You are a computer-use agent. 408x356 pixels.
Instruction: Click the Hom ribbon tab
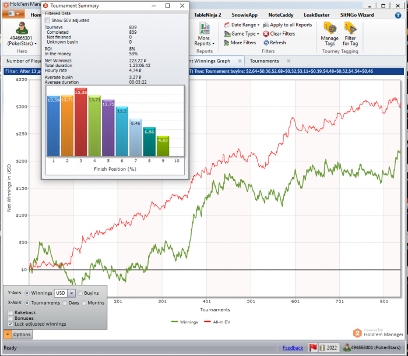tap(36, 15)
